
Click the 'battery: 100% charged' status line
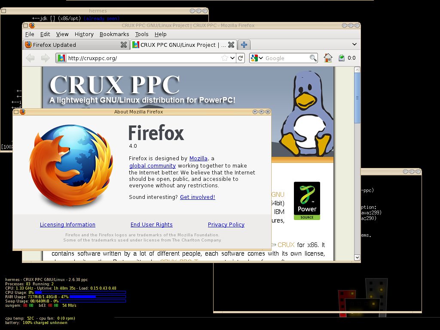pyautogui.click(x=36, y=323)
